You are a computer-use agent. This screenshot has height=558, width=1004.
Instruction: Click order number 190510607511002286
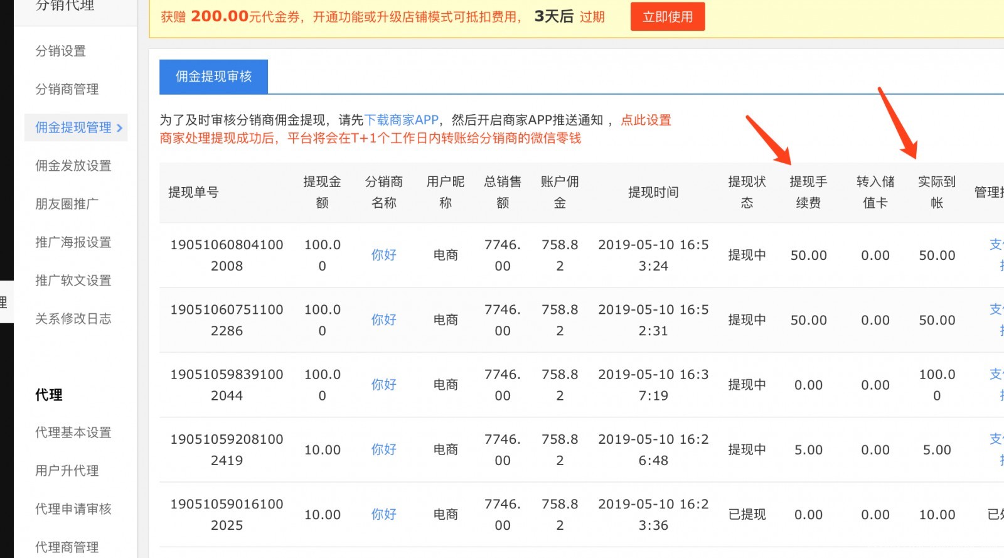pyautogui.click(x=227, y=319)
